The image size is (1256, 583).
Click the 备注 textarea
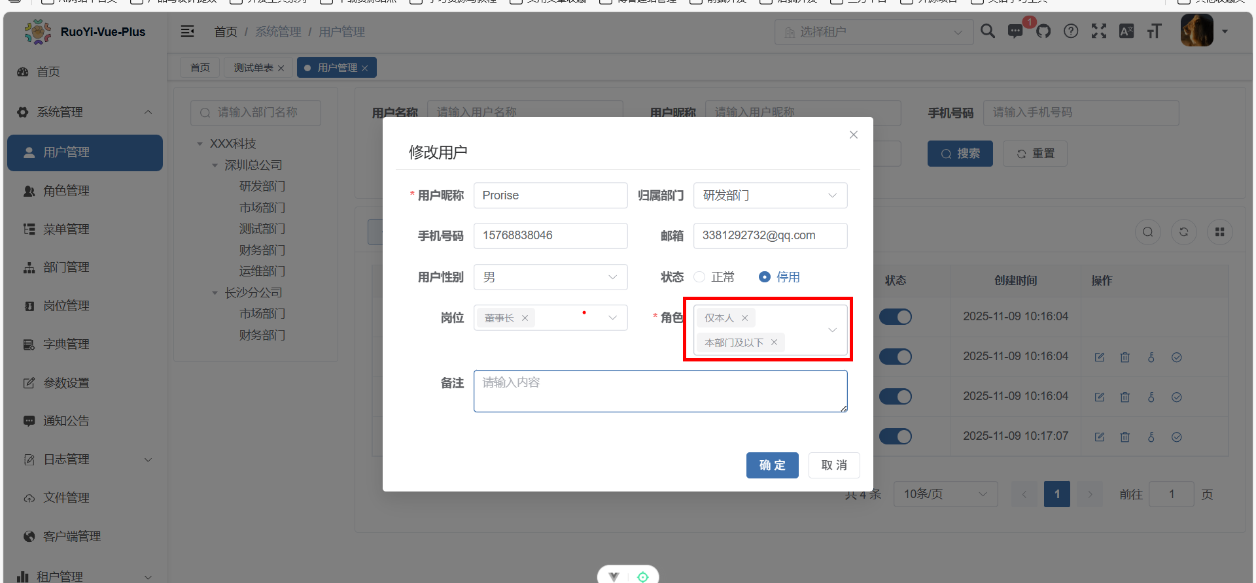[660, 391]
